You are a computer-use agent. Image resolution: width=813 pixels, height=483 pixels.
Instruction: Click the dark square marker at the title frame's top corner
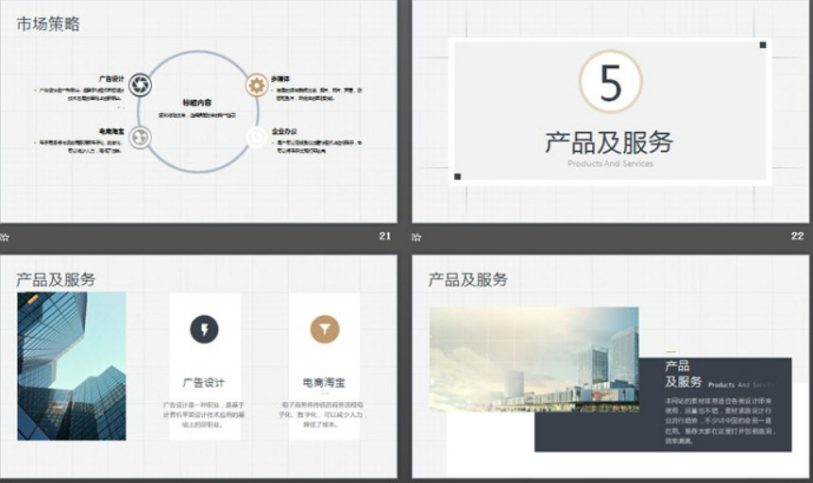coord(763,45)
